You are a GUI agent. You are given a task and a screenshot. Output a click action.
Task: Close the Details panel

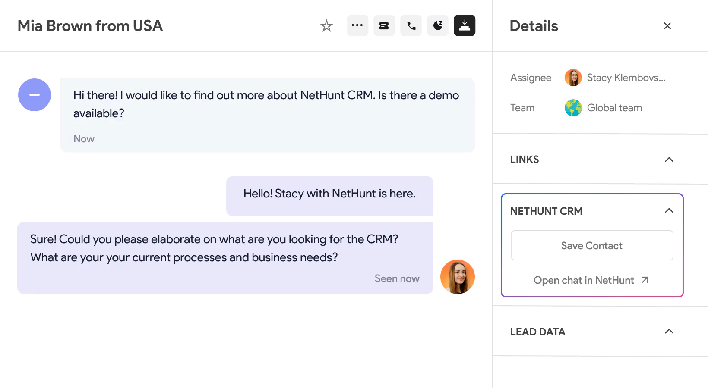pos(667,26)
